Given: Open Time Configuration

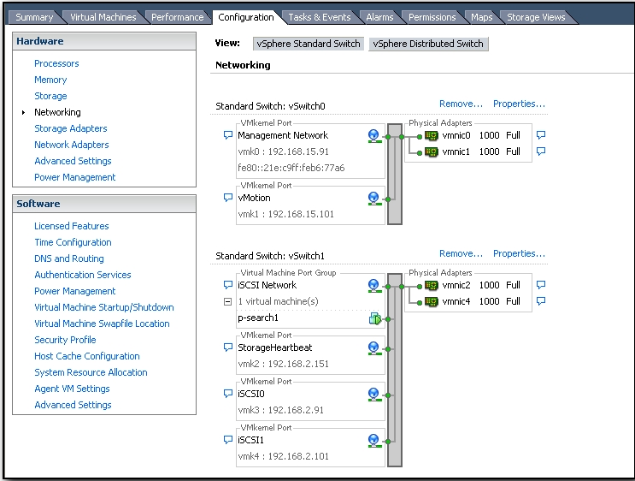Looking at the screenshot, I should (73, 242).
